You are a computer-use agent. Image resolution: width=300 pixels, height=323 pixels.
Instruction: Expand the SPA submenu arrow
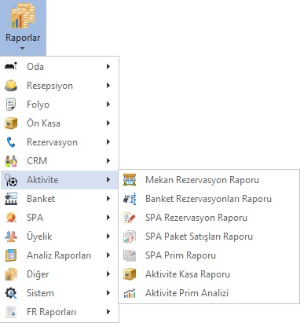tap(108, 218)
